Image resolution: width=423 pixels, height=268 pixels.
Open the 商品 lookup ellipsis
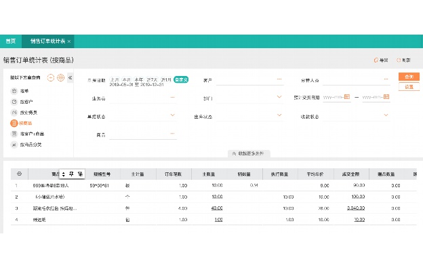172,134
